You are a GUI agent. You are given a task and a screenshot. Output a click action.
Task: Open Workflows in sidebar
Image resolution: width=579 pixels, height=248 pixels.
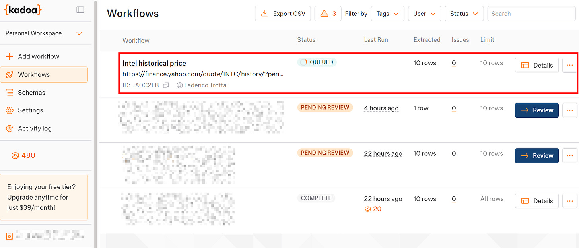tap(44, 74)
